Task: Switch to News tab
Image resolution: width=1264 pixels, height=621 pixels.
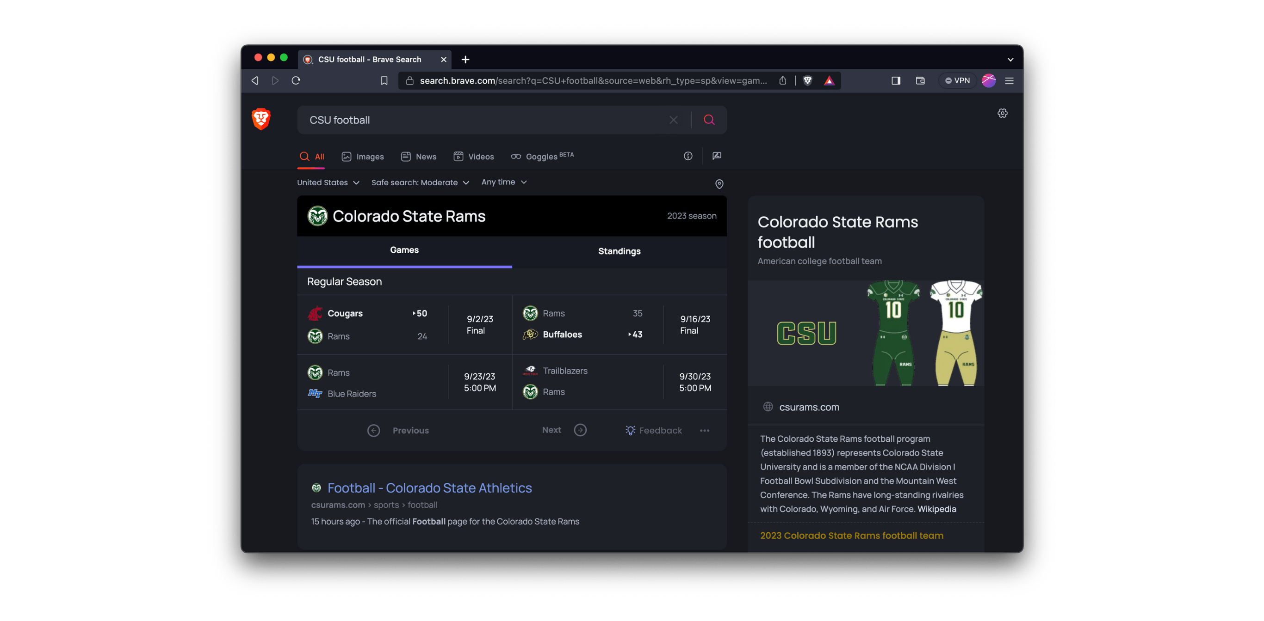Action: pyautogui.click(x=419, y=156)
